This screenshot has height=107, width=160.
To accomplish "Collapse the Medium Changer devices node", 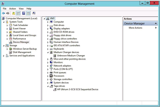I will click(48, 52).
